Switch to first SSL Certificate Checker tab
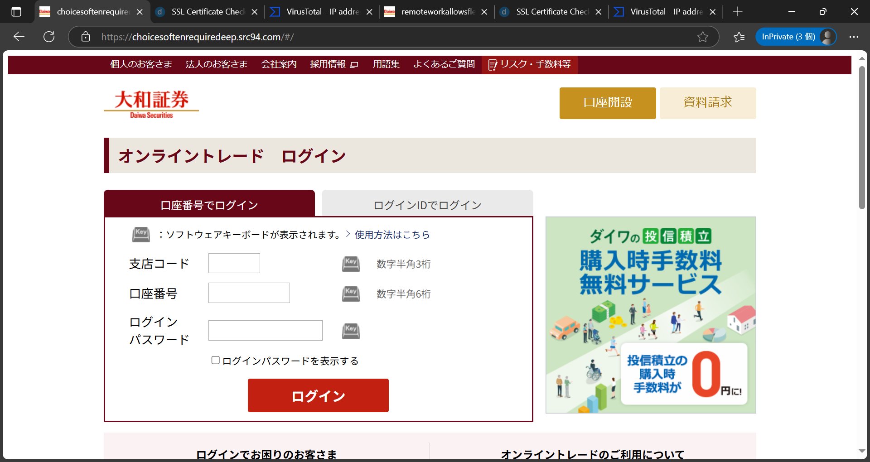 coord(207,12)
